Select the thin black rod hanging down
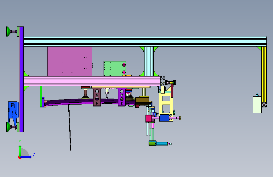The height and width of the screenshot is (177, 273). click(70, 127)
